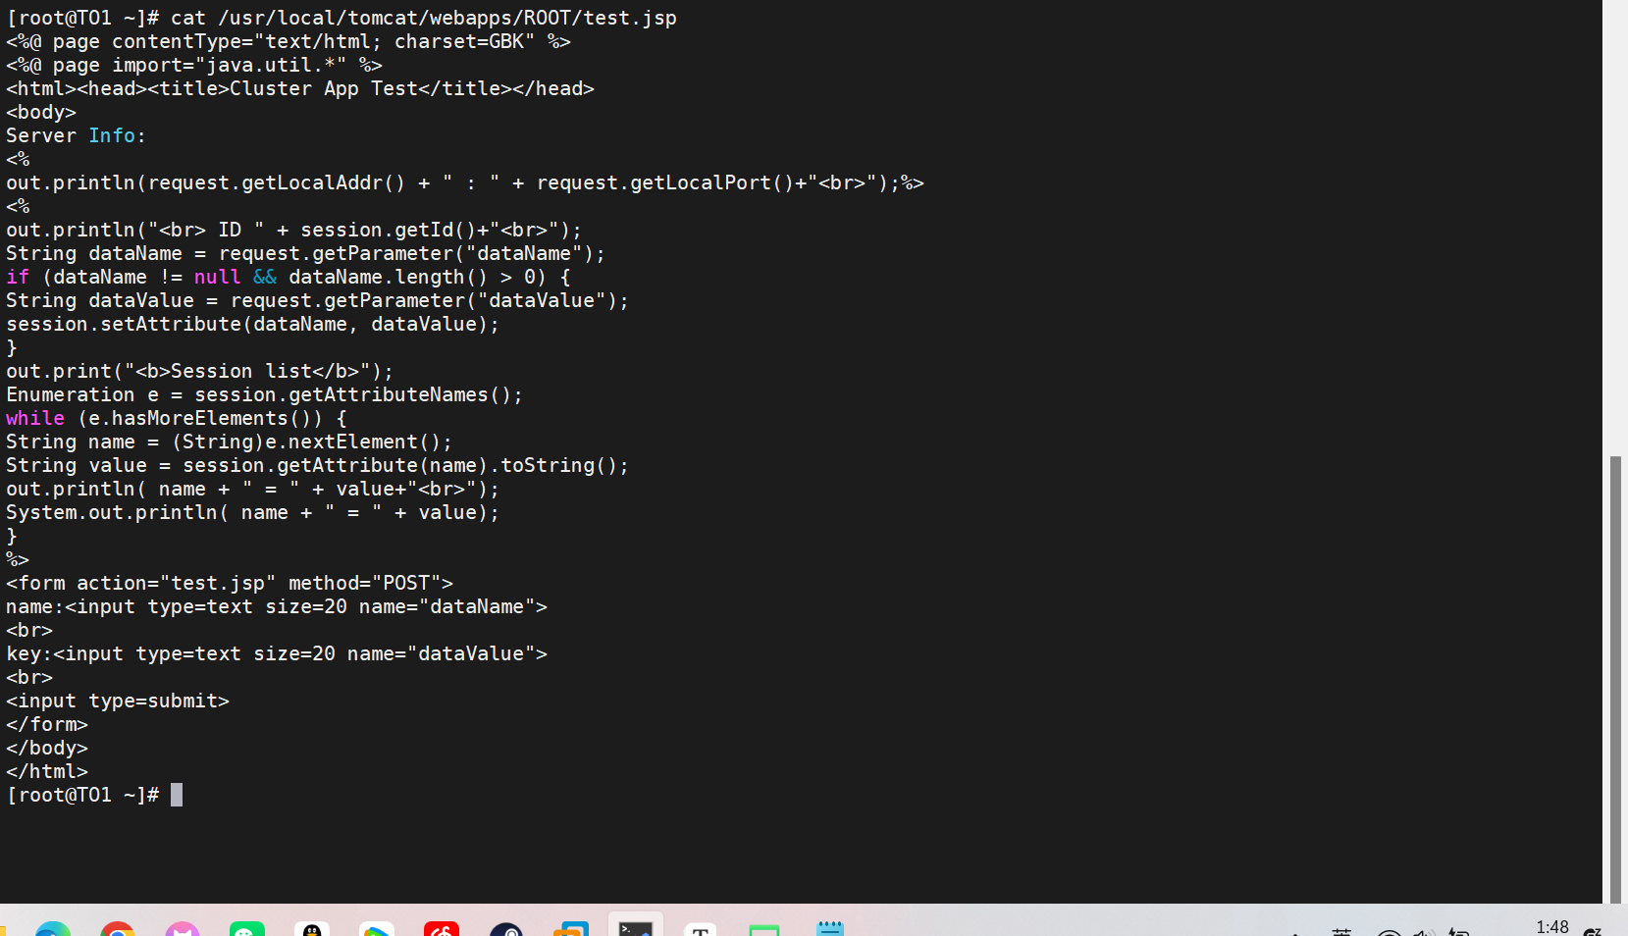This screenshot has height=936, width=1628.
Task: Click the pink 'while' keyword
Action: pos(35,418)
